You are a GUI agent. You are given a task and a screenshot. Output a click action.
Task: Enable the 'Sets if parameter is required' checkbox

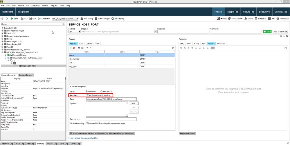click(x=87, y=95)
